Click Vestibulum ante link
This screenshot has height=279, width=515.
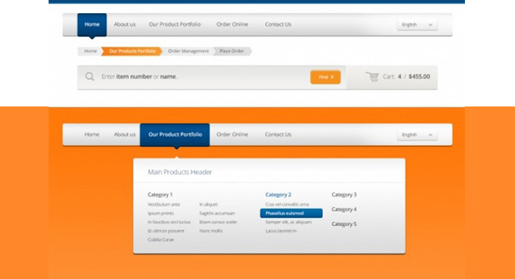(x=164, y=204)
